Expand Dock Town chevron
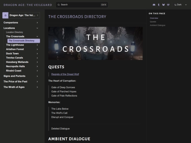This screenshot has height=143, width=191. tap(37, 54)
